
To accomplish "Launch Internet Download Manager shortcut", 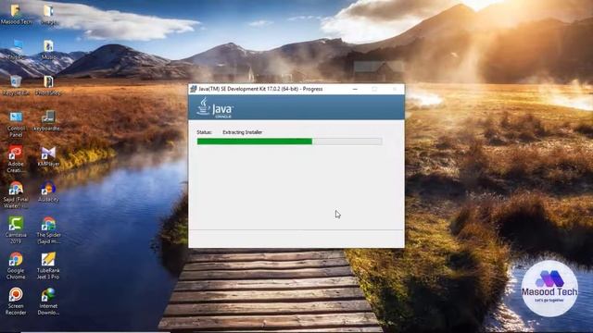I will [x=48, y=302].
